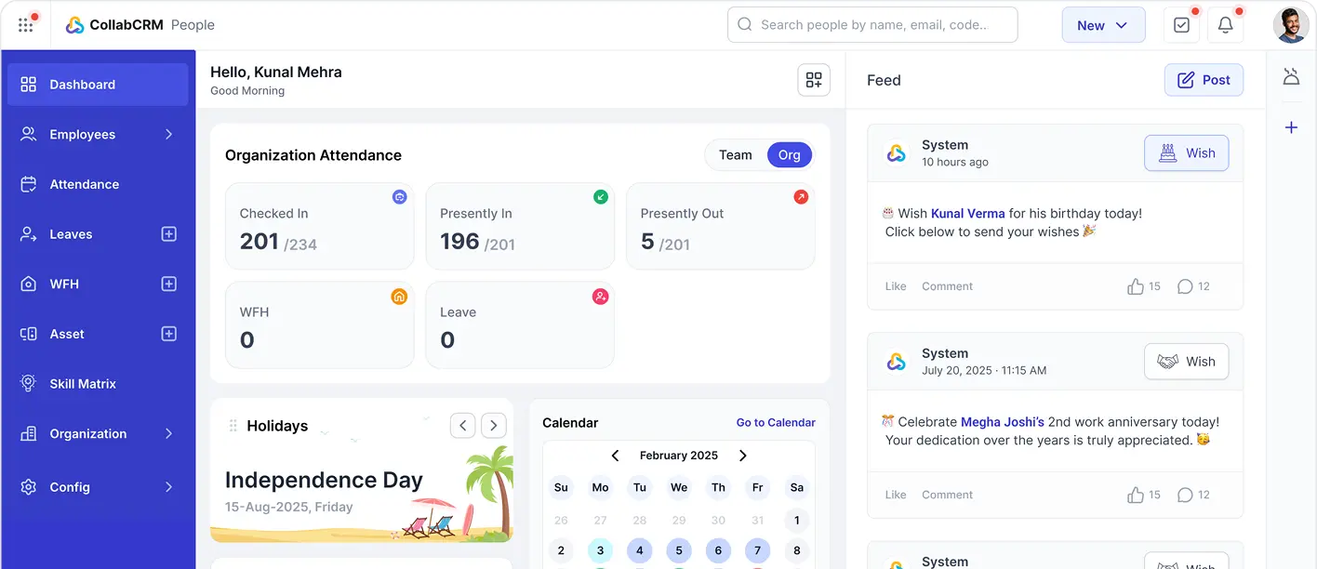Click the Post button in Feed
1317x569 pixels.
pos(1204,79)
